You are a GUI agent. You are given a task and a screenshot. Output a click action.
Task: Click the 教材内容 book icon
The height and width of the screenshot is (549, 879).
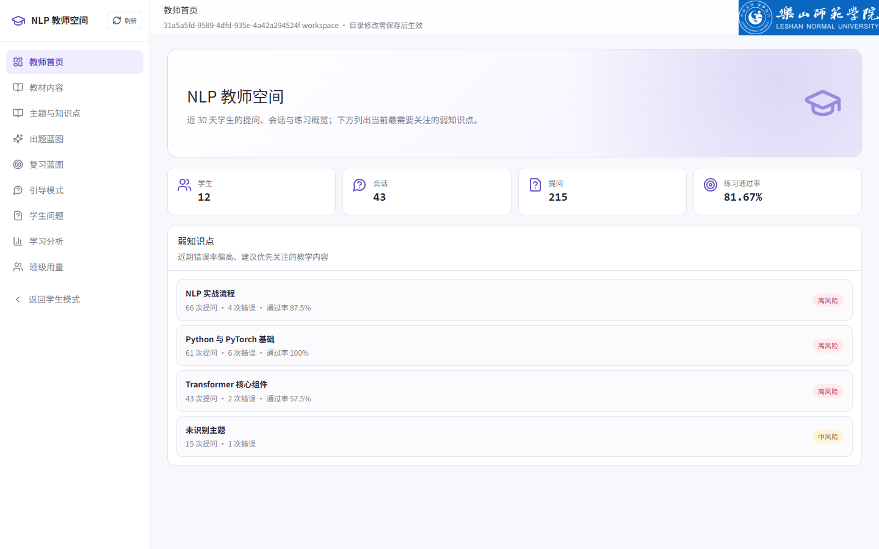pos(18,88)
